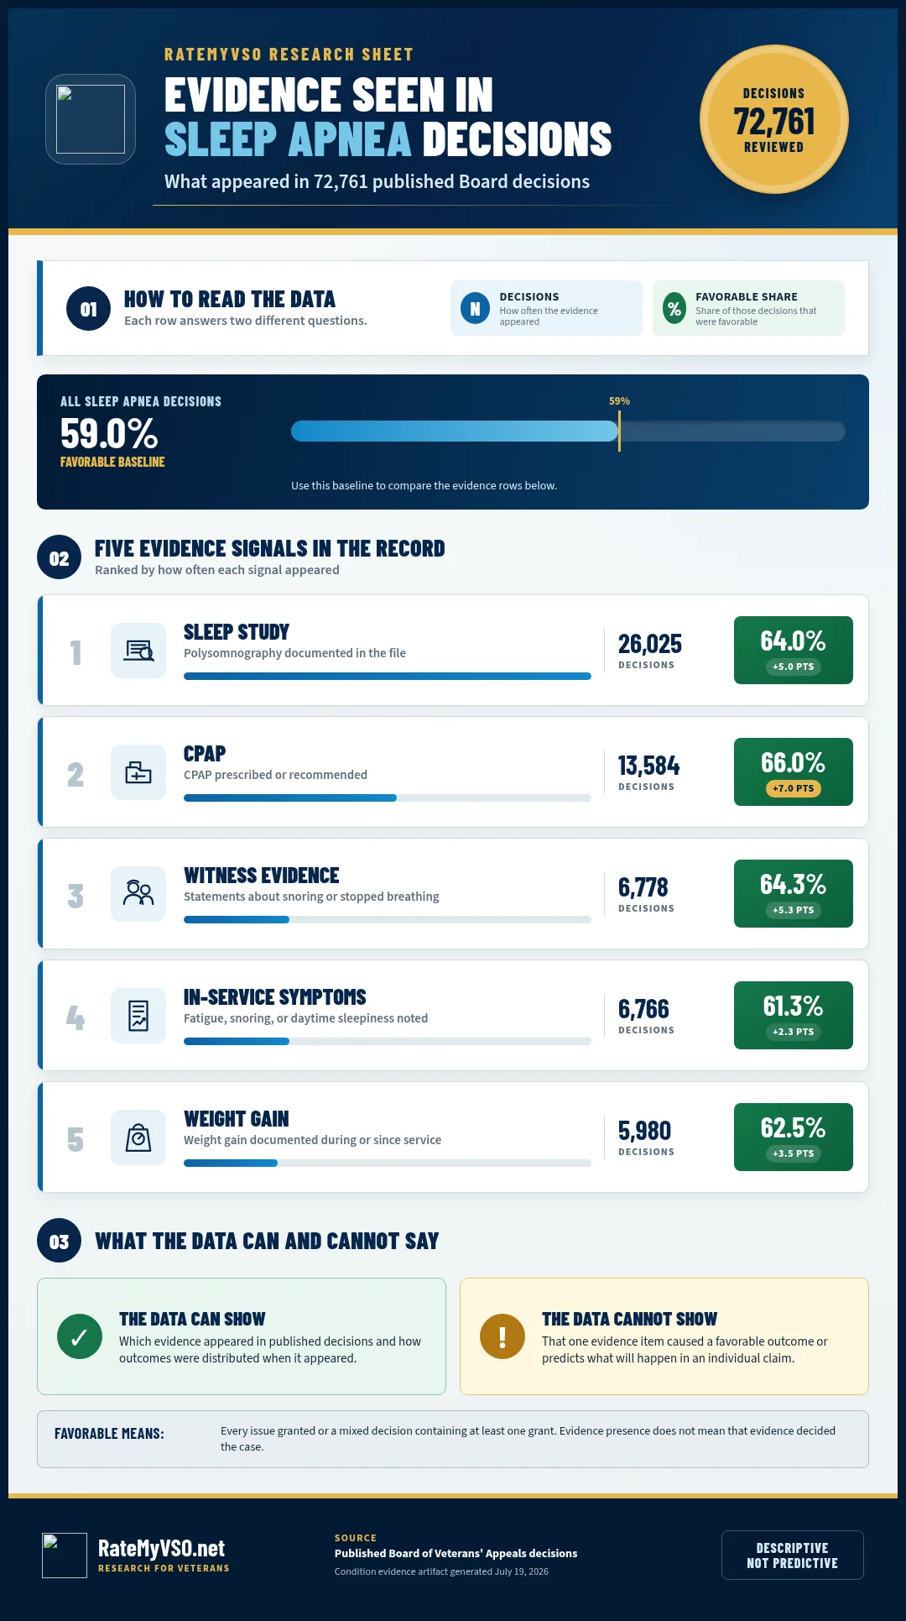Click the 62.5% Weight Gain favorable badge
Image resolution: width=906 pixels, height=1621 pixels.
[794, 1137]
